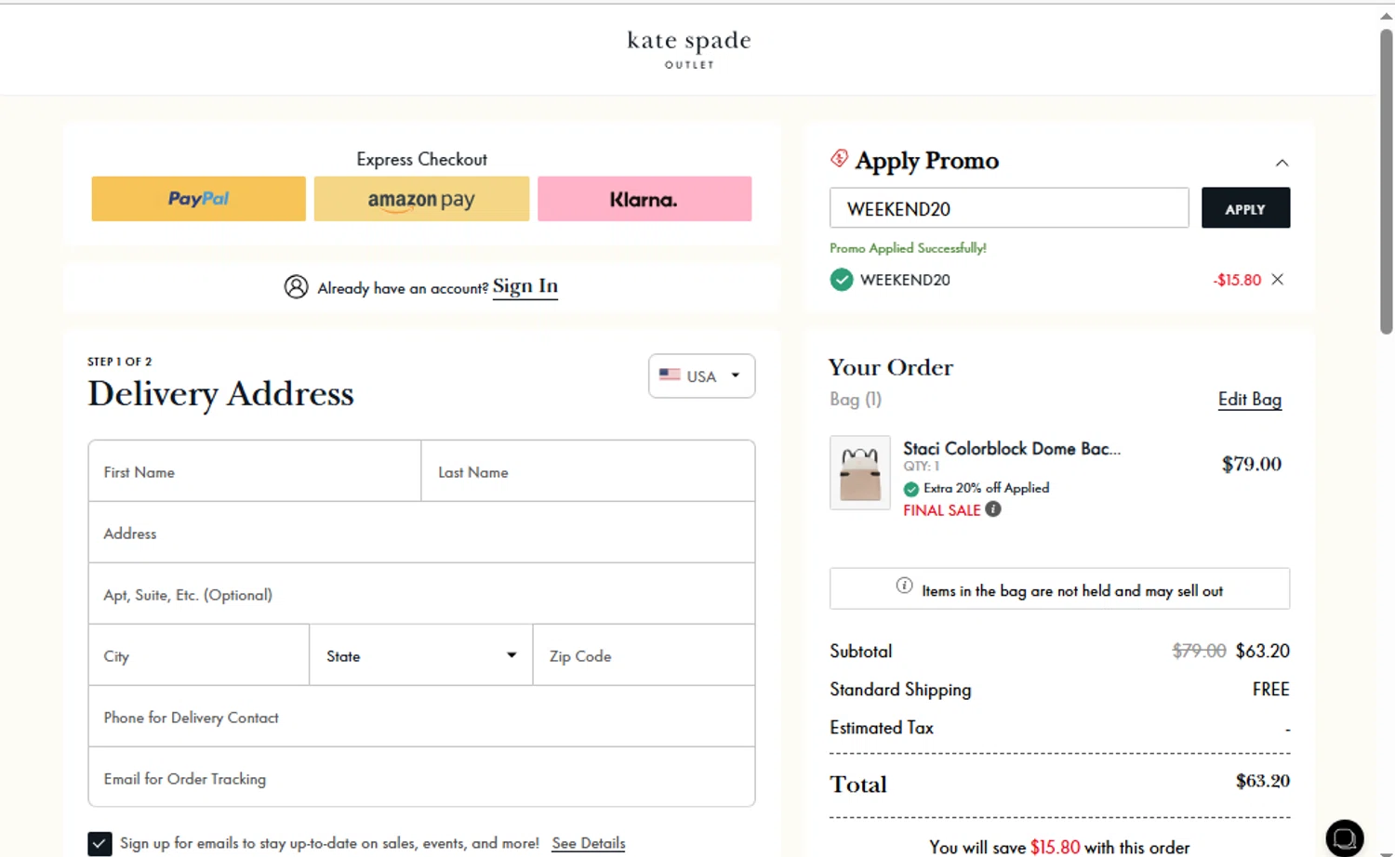
Task: Click the STEP 1 OF 2 label
Action: coord(119,362)
